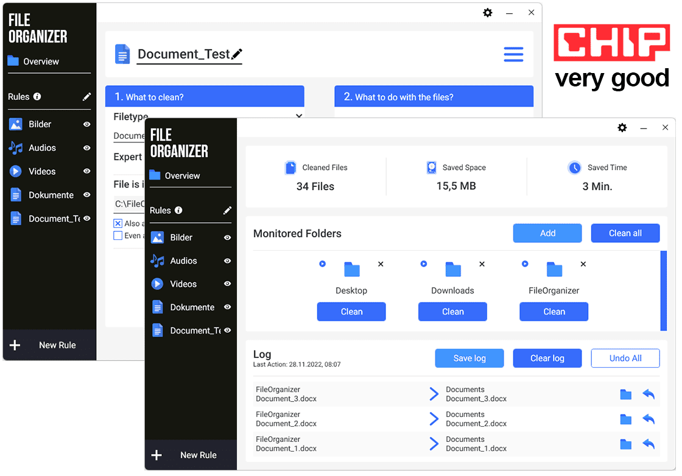This screenshot has width=682, height=476.
Task: Open the Desktop folder icon
Action: coord(352,269)
